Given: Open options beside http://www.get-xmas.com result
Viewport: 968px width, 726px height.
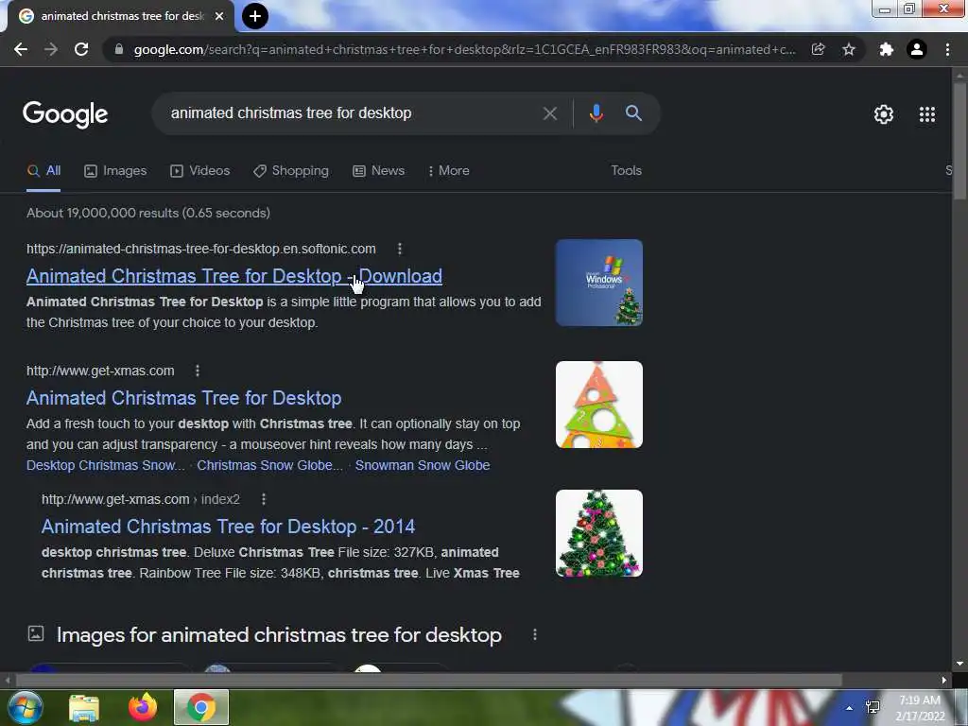Looking at the screenshot, I should (197, 371).
